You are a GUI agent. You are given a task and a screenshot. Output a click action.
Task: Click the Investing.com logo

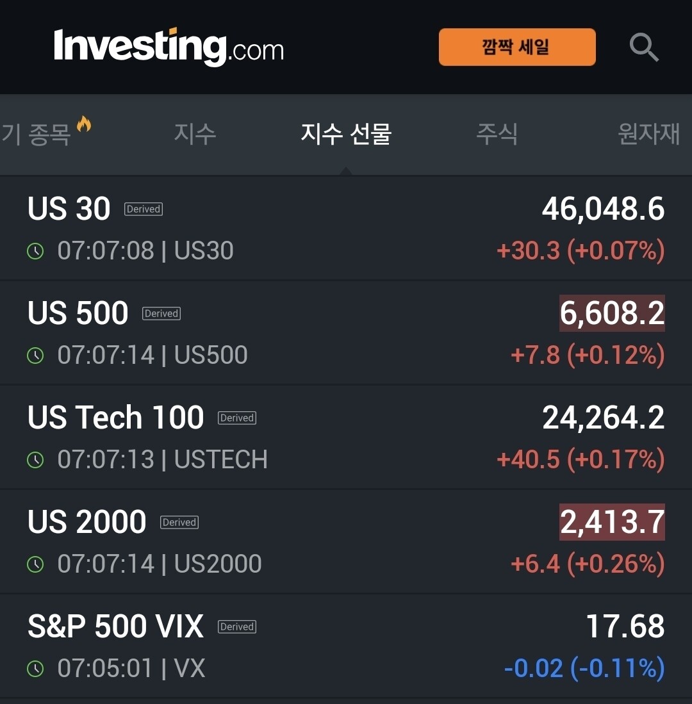(169, 47)
